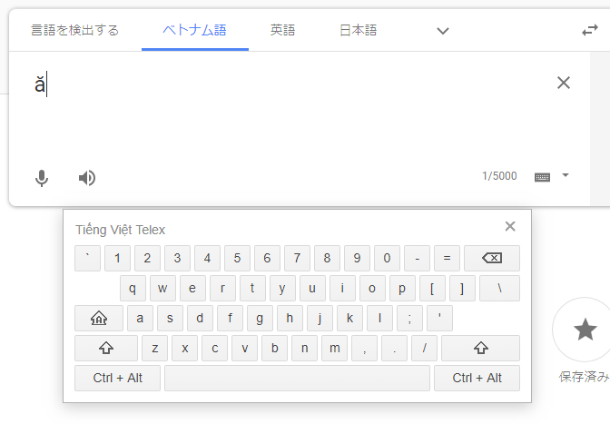Close the Tiếng Việt Telex keyboard
This screenshot has height=424, width=610.
tap(510, 226)
